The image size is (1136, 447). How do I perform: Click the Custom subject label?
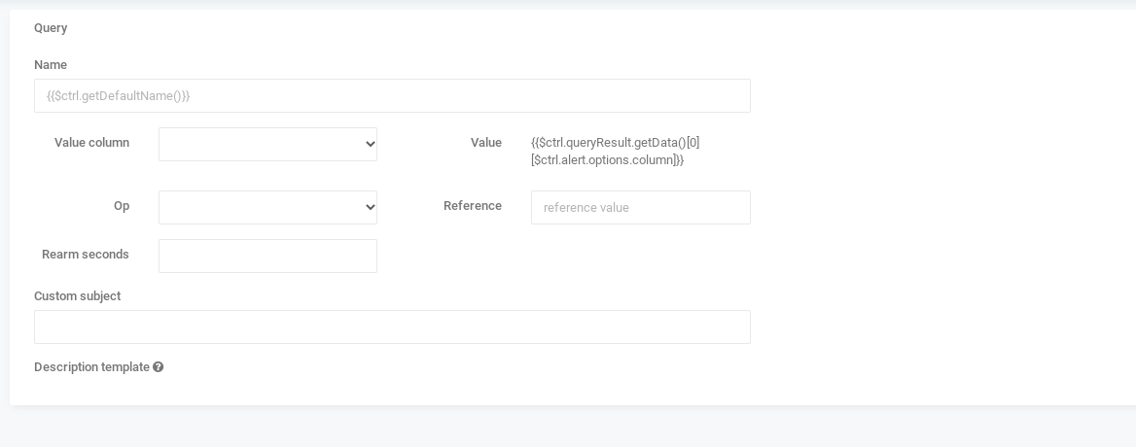tap(78, 295)
